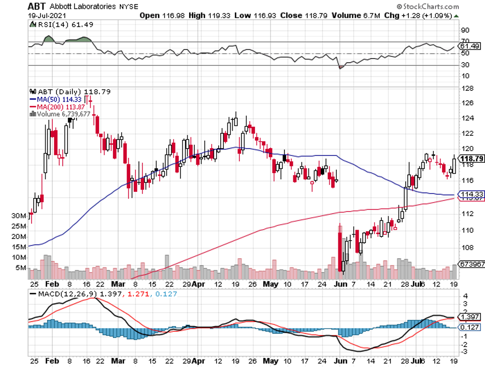Click the Close 118.79 header readout
485x367 pixels.
tap(299, 16)
